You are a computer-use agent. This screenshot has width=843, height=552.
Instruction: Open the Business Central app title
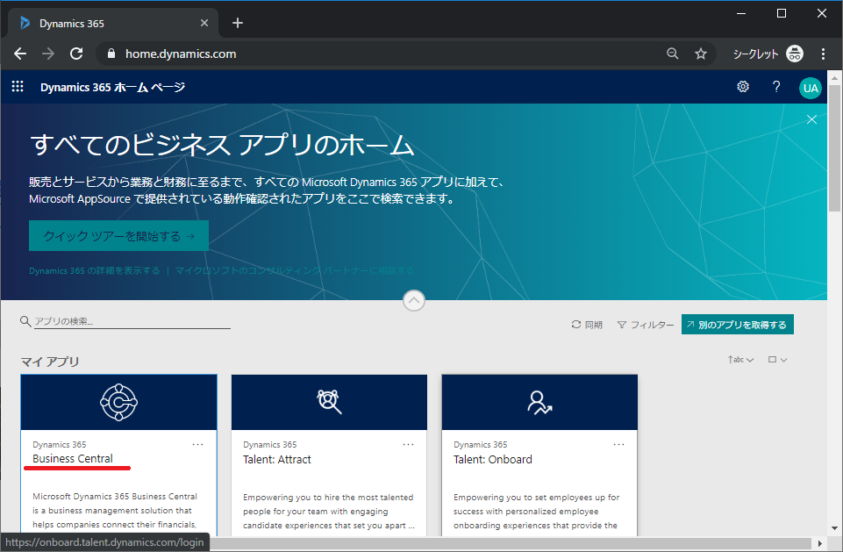73,459
